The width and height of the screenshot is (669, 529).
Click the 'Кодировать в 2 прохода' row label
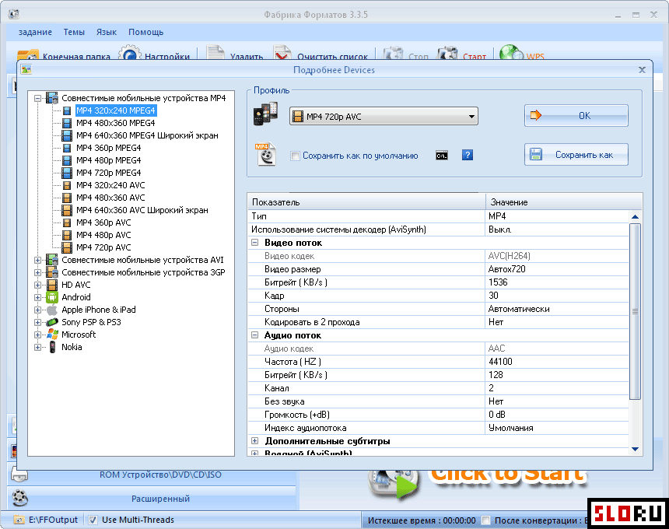[312, 322]
